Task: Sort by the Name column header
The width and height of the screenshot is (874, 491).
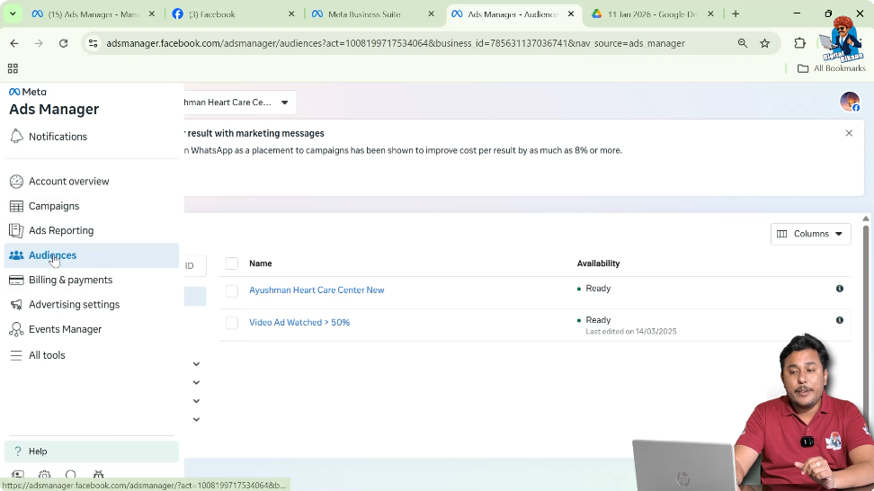Action: pos(260,263)
